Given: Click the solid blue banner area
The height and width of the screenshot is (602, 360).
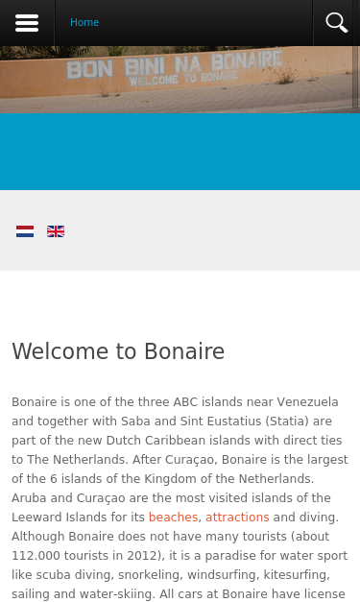Looking at the screenshot, I should 180,152.
